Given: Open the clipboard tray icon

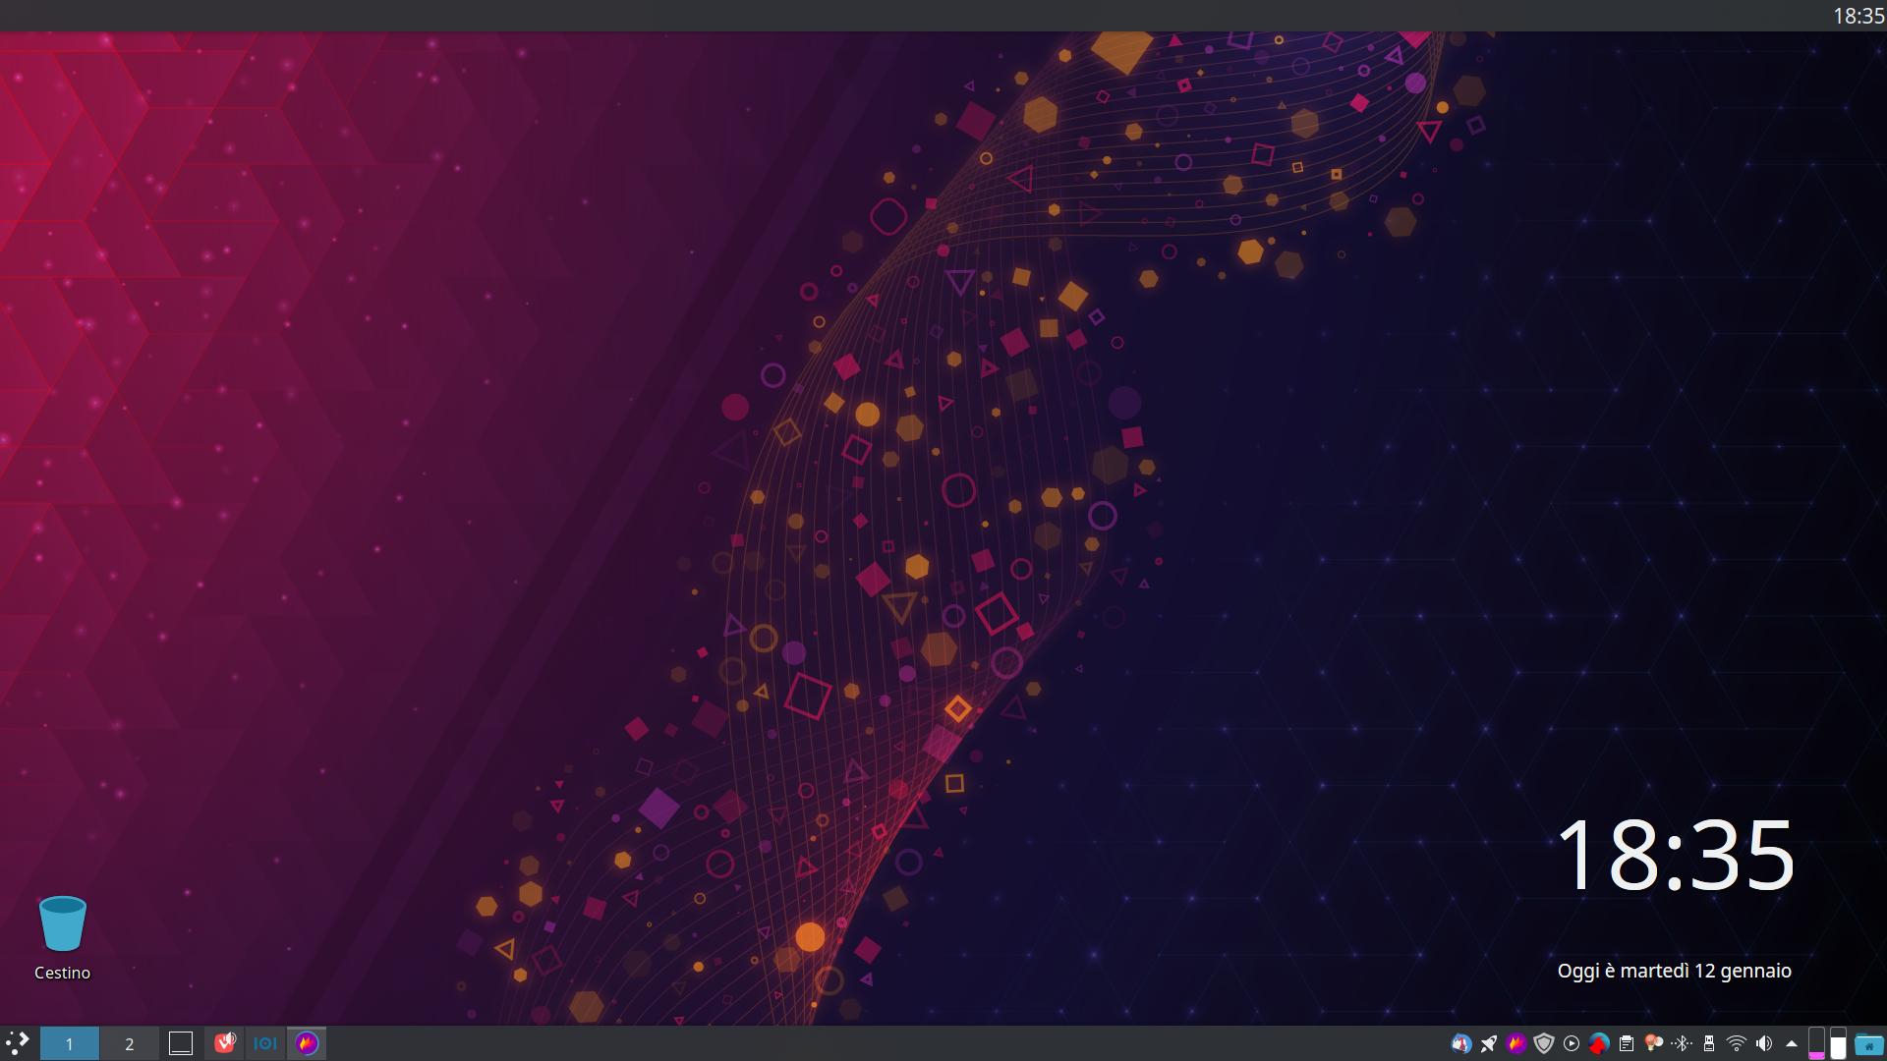Looking at the screenshot, I should click(x=1627, y=1043).
